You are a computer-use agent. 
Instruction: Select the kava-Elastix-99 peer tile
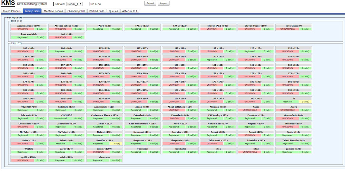pos(294,26)
